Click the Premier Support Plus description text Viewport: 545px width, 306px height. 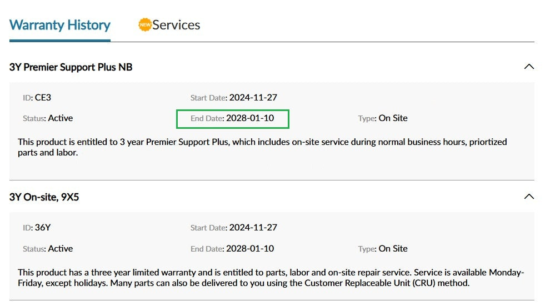[262, 147]
